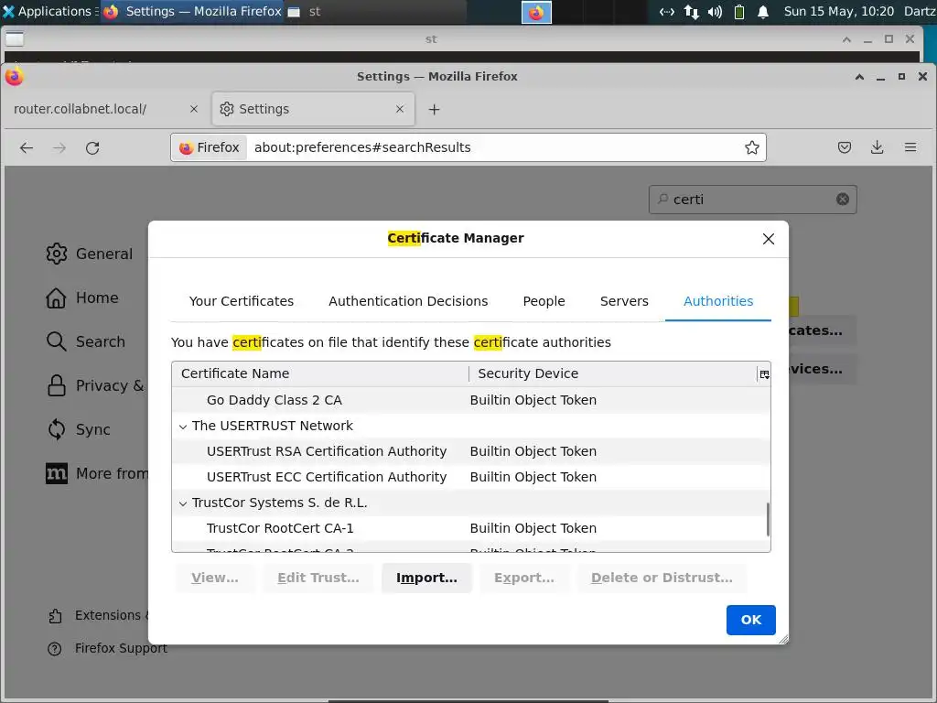This screenshot has height=703, width=937.
Task: Check the battery indicator icon
Action: [x=739, y=11]
